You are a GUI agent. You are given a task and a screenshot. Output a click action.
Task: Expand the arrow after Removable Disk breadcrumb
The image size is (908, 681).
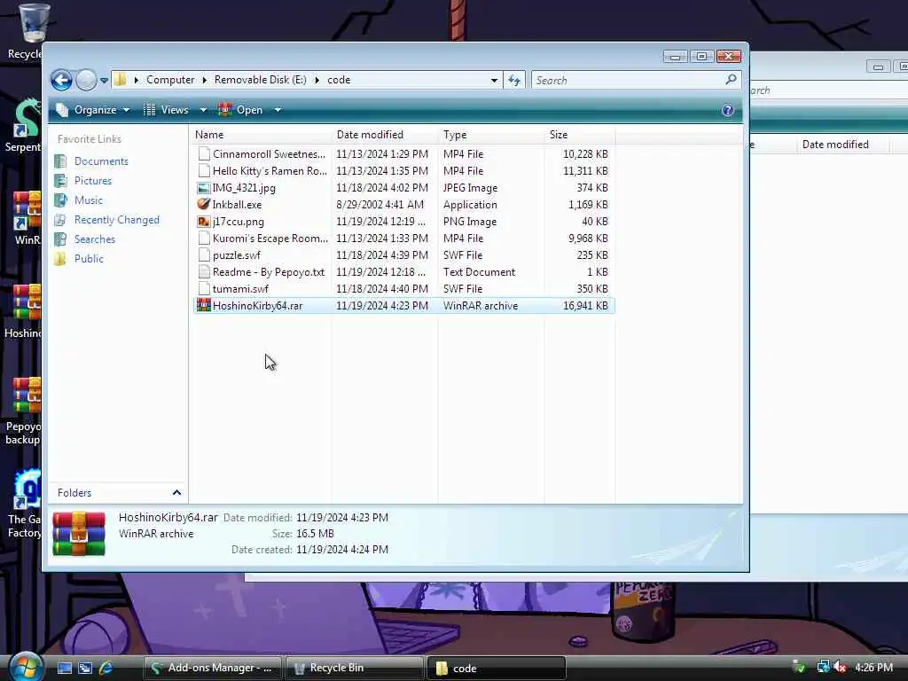(317, 80)
